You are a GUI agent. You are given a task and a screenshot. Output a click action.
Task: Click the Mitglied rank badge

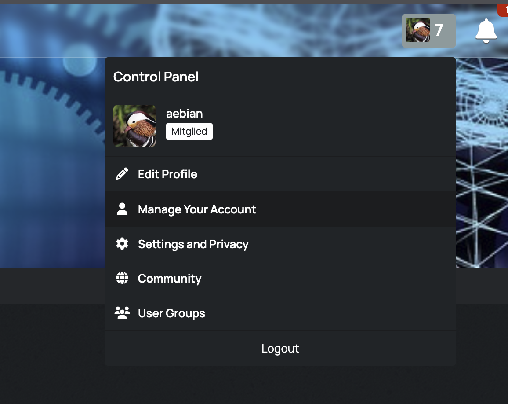189,132
